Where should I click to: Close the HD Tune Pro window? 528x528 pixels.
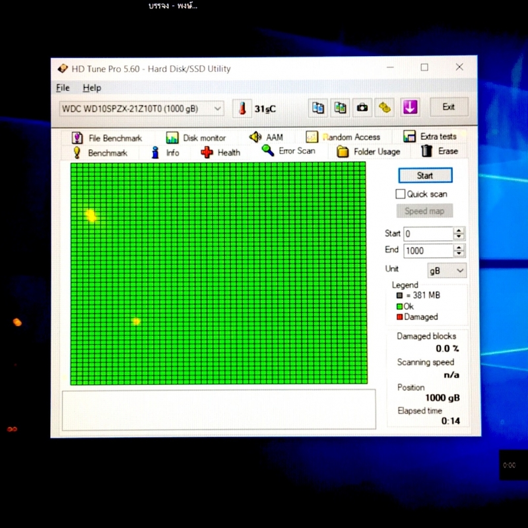pos(459,67)
